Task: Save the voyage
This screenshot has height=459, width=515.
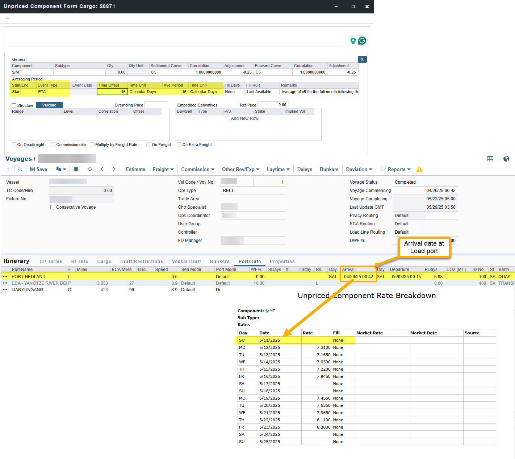Action: tap(38, 169)
